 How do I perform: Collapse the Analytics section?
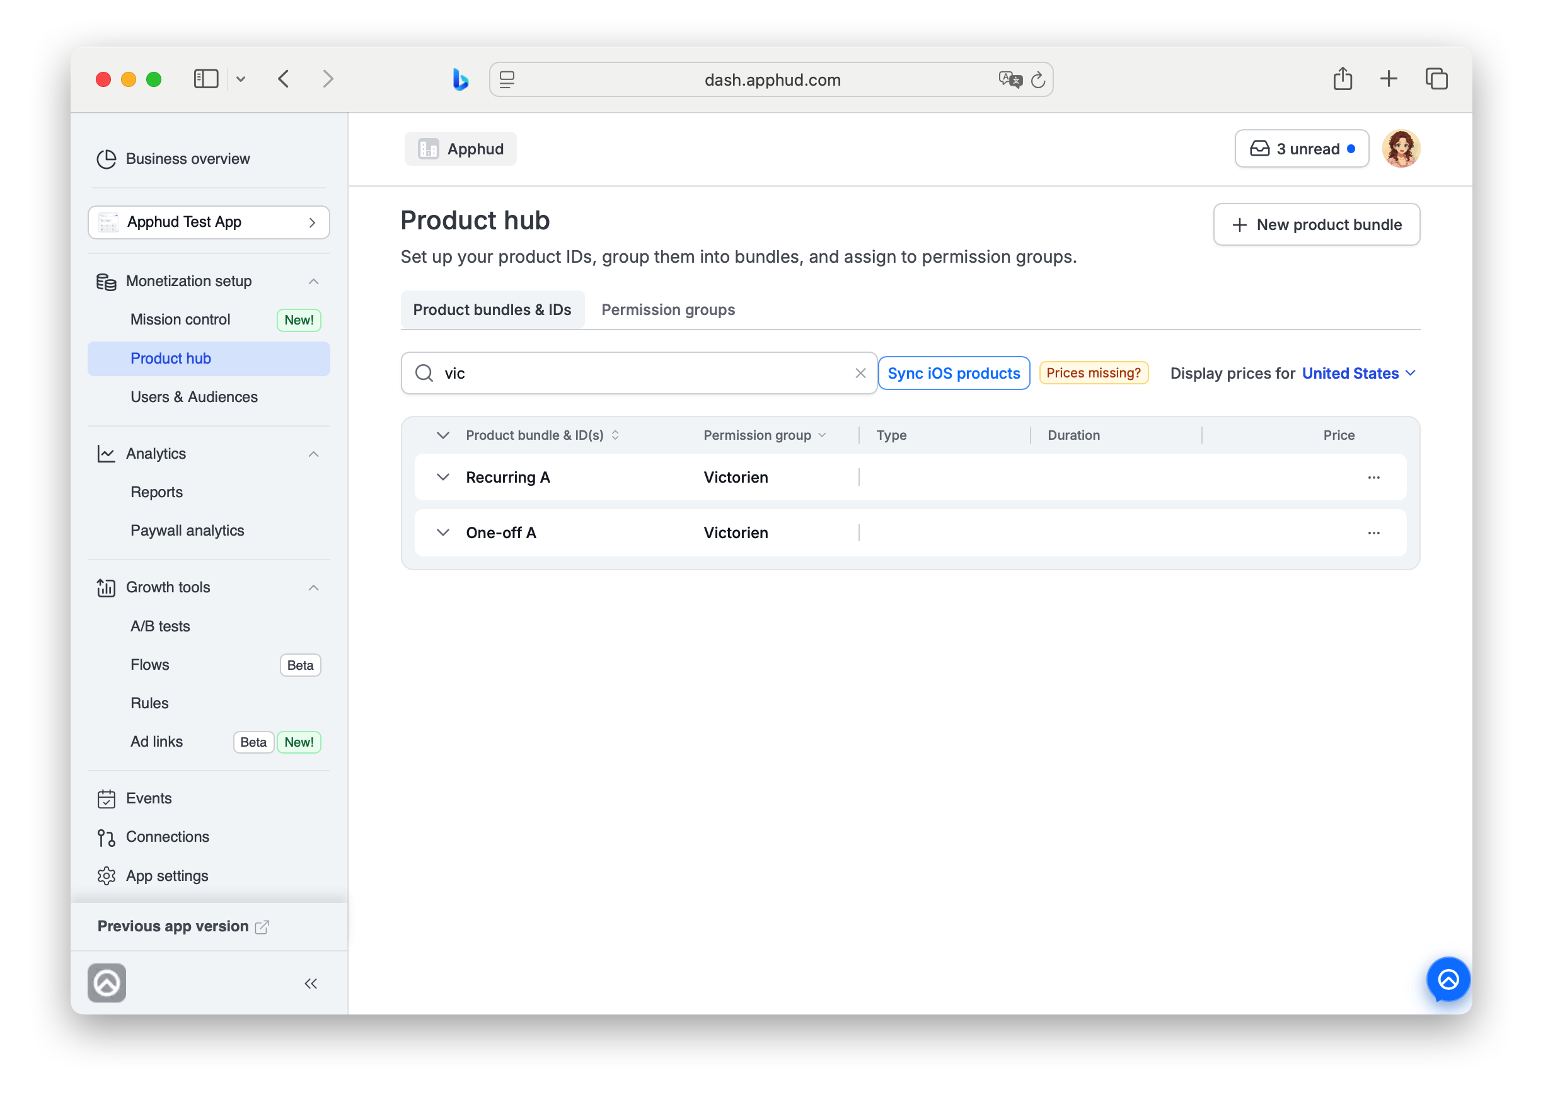click(314, 454)
